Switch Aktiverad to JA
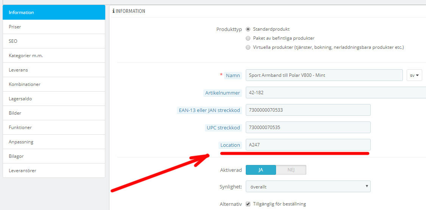 point(261,170)
